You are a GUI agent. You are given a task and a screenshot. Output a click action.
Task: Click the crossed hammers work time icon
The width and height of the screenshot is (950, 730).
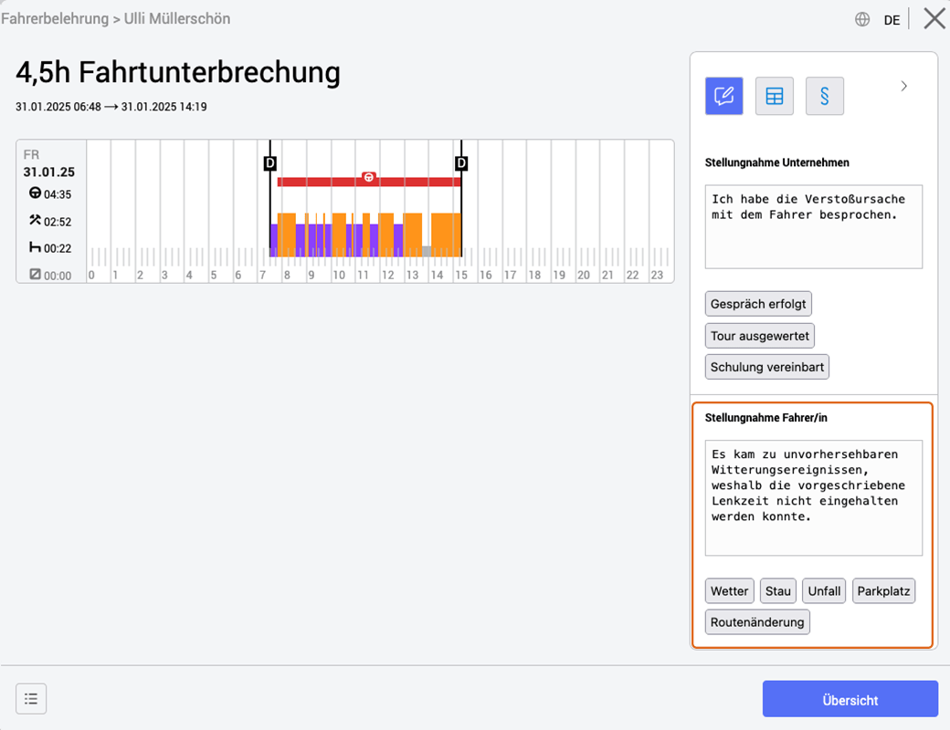(35, 220)
